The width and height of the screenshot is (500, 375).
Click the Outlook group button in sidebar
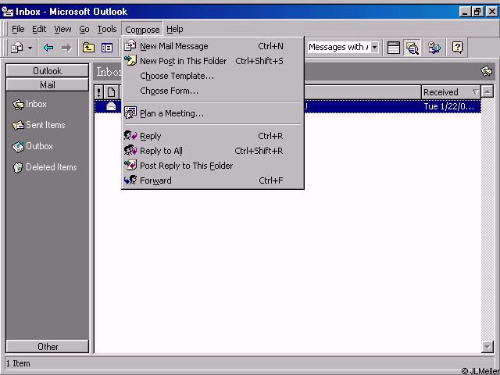(48, 71)
